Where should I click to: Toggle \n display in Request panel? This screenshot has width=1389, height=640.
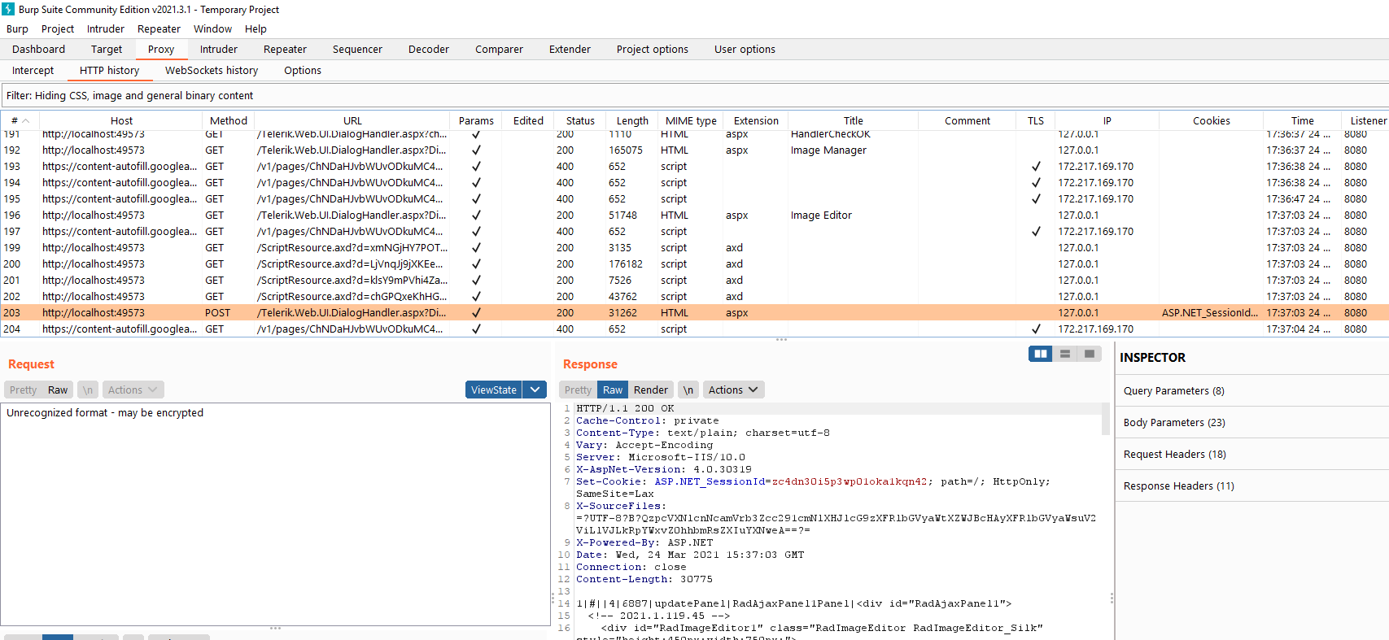(x=88, y=390)
